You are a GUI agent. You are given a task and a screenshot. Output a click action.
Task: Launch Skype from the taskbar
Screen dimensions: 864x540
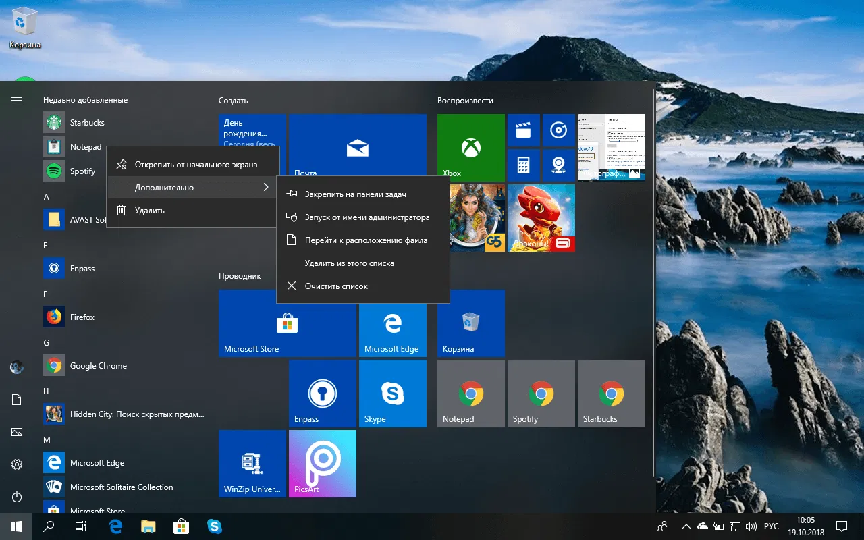pyautogui.click(x=215, y=526)
